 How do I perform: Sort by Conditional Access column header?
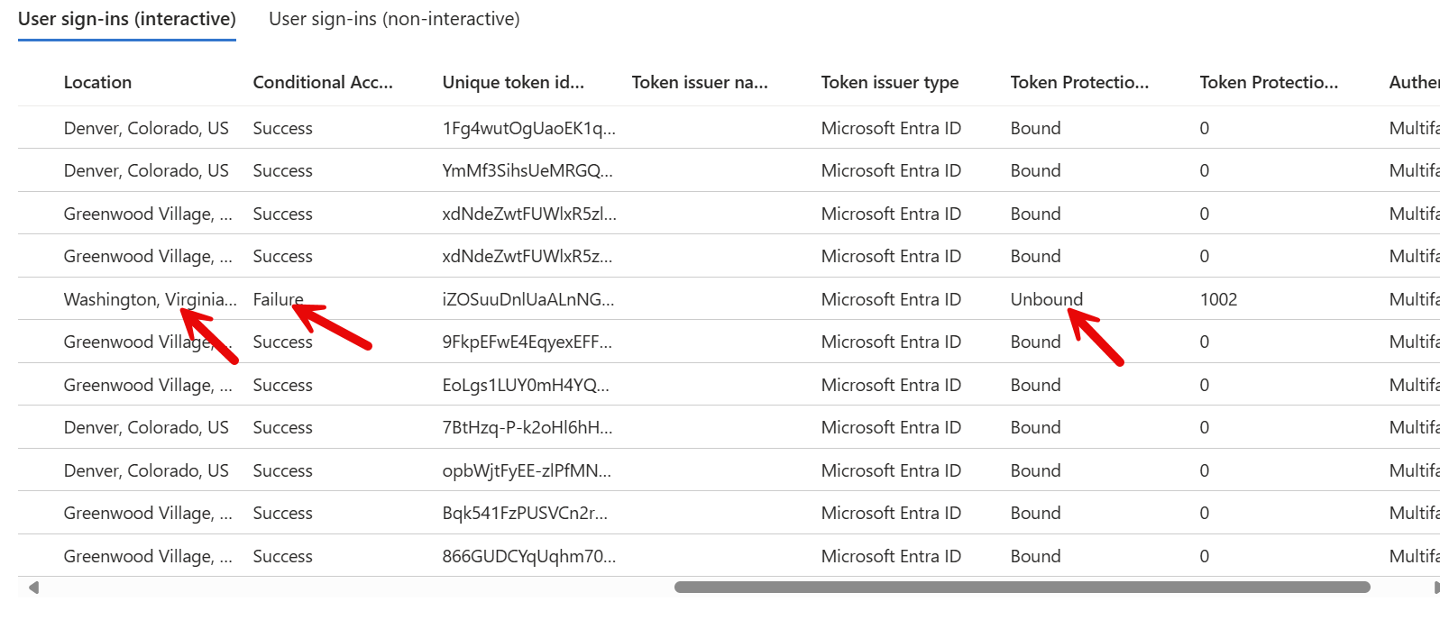tap(323, 82)
